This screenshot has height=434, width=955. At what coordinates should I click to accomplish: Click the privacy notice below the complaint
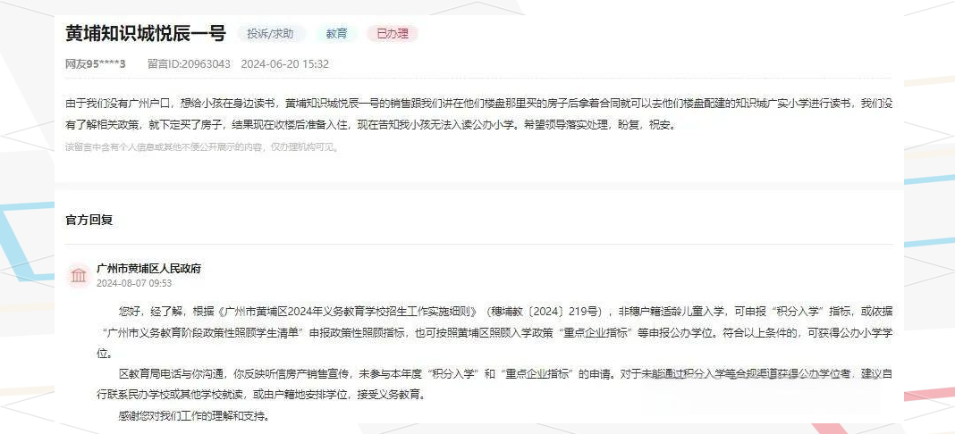pos(201,147)
